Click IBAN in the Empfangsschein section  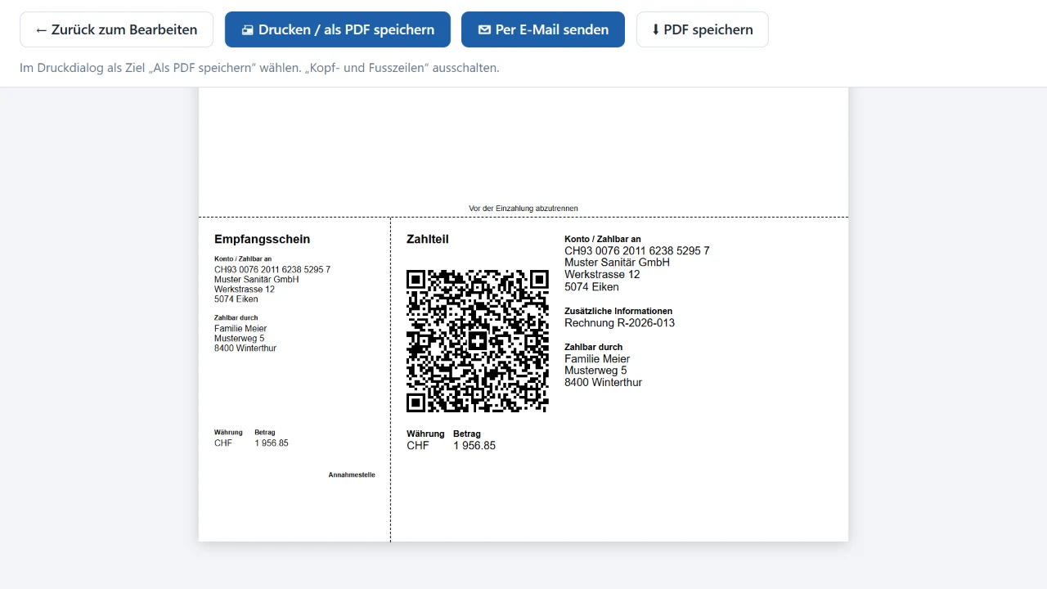272,269
